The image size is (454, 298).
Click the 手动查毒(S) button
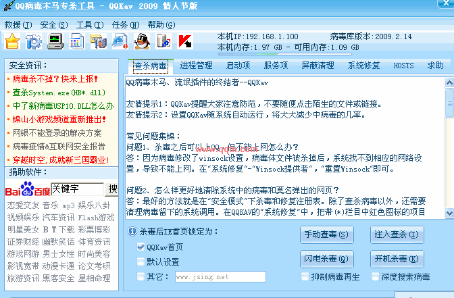point(326,234)
